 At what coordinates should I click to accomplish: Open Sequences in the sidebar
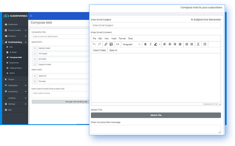click(14, 63)
